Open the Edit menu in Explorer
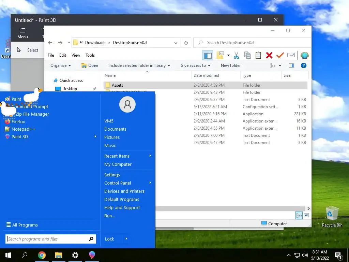 (x=63, y=55)
